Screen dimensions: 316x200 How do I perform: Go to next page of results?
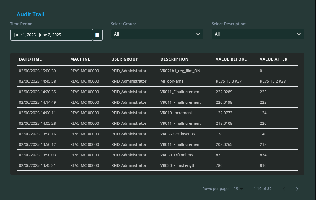pos(297,189)
